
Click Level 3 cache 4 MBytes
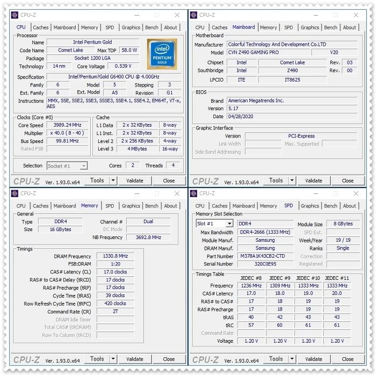137,149
